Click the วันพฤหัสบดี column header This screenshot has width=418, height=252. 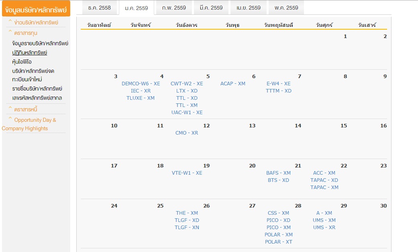[279, 25]
